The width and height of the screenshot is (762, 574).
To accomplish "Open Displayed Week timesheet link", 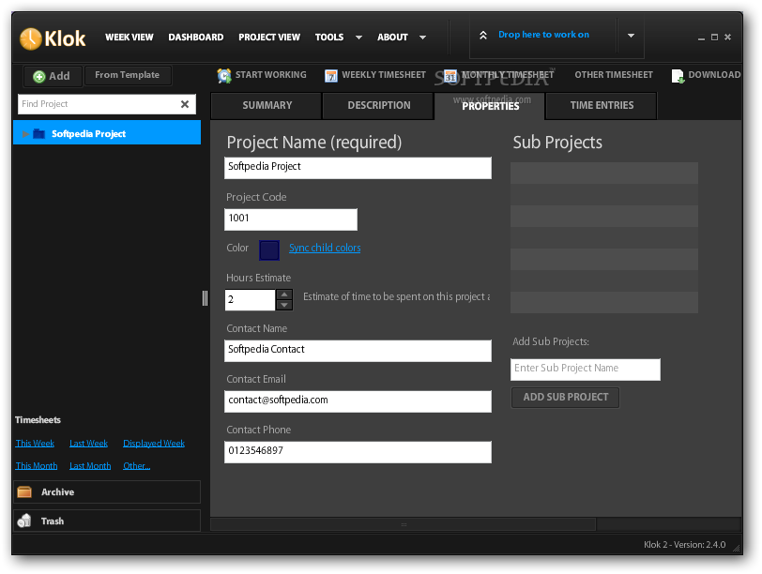I will (x=154, y=444).
